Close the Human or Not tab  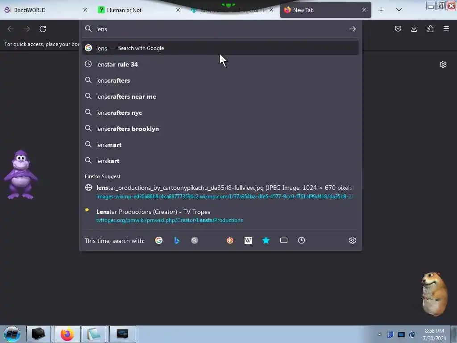178,10
